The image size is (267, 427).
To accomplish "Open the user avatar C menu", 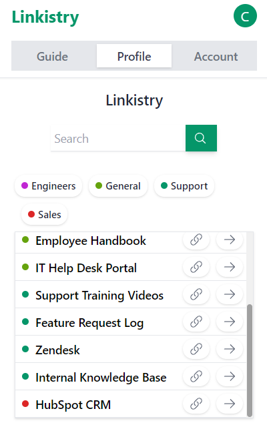I will [245, 16].
